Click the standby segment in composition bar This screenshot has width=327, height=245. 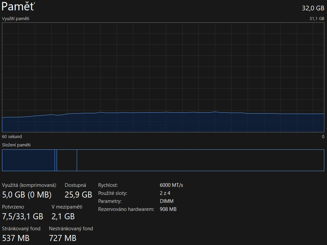tap(67, 160)
